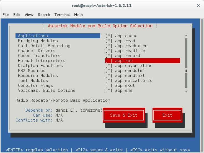Click the Exit button

click(167, 115)
